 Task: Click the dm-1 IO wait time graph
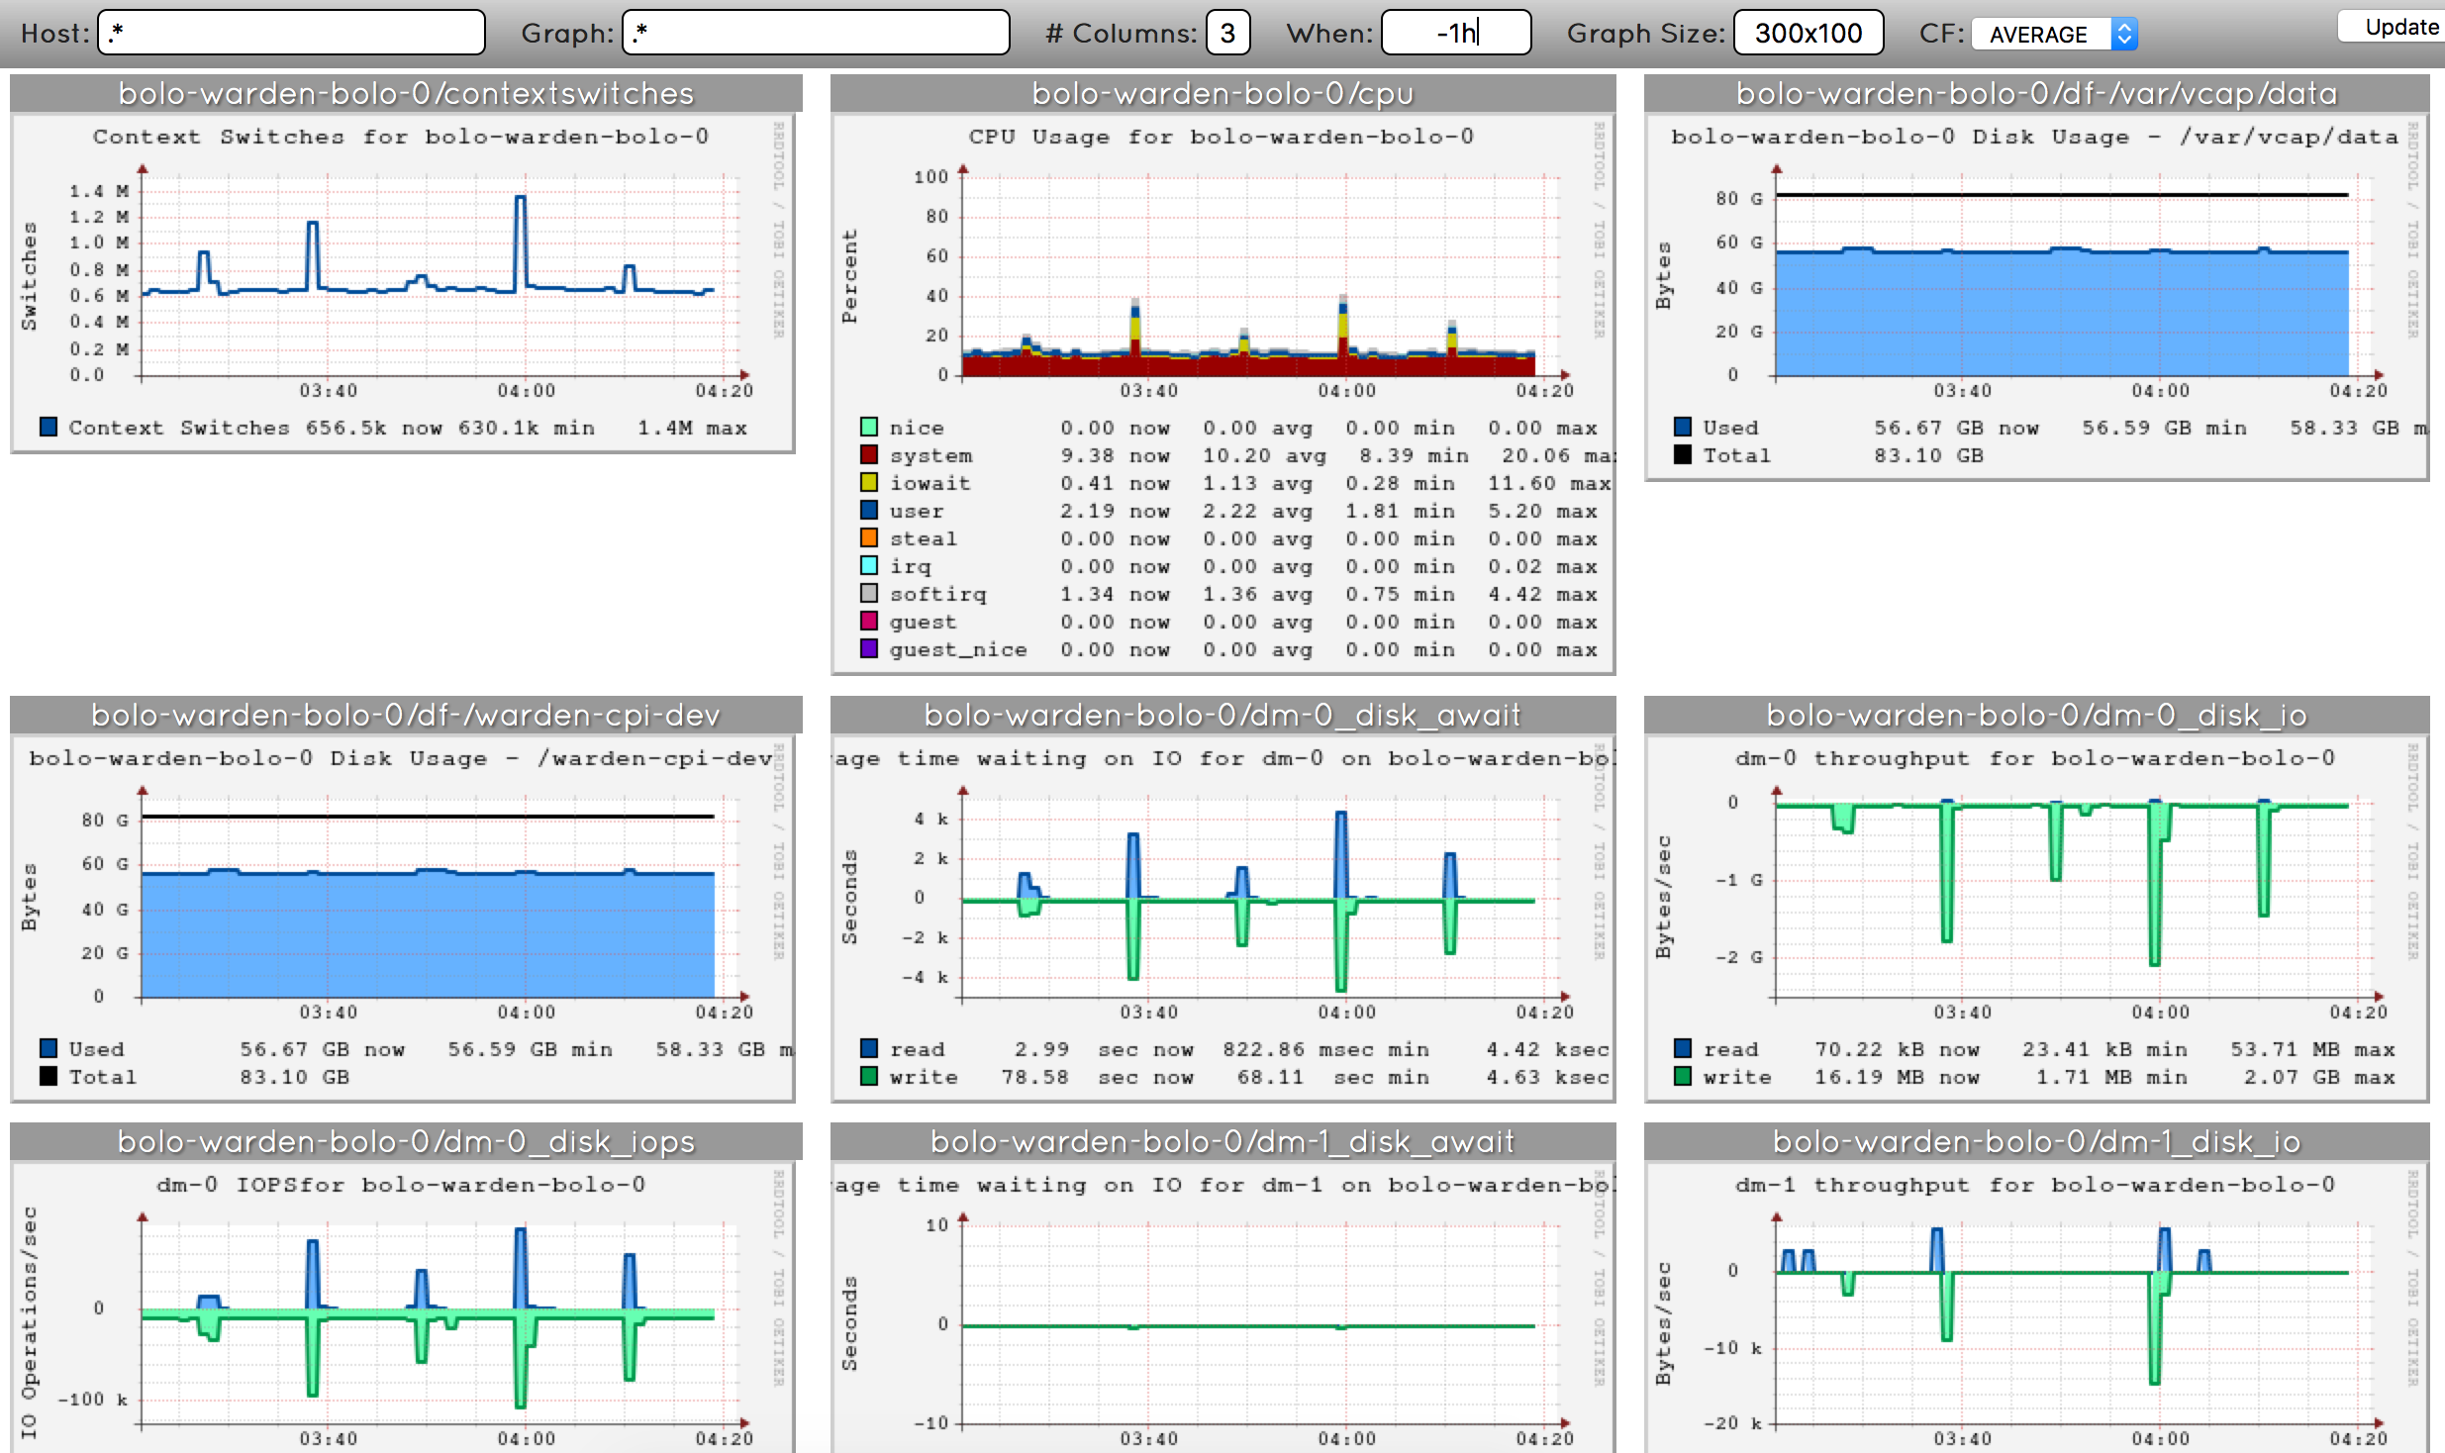click(x=1222, y=1308)
